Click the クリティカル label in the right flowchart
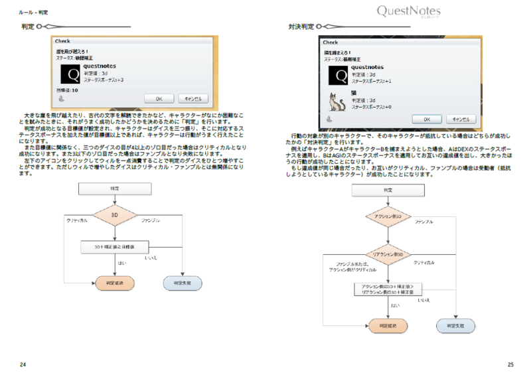The width and height of the screenshot is (531, 377). [424, 263]
